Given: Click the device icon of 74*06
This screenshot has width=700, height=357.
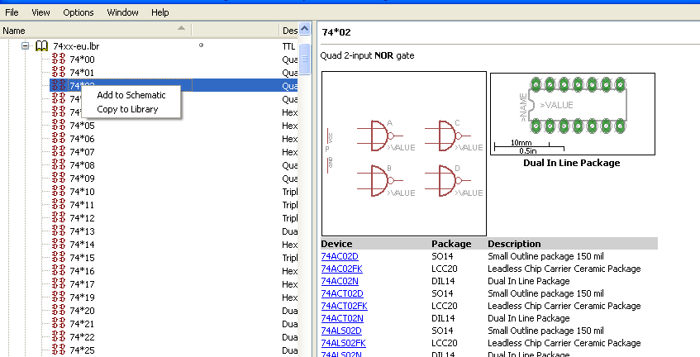Looking at the screenshot, I should click(59, 138).
